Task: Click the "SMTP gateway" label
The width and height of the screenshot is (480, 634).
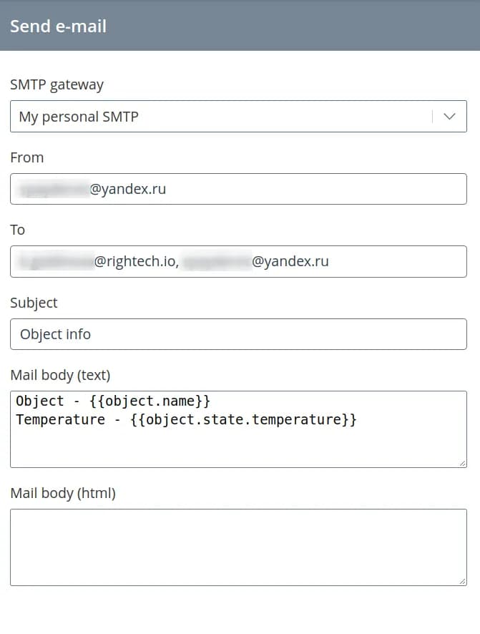Action: (57, 84)
